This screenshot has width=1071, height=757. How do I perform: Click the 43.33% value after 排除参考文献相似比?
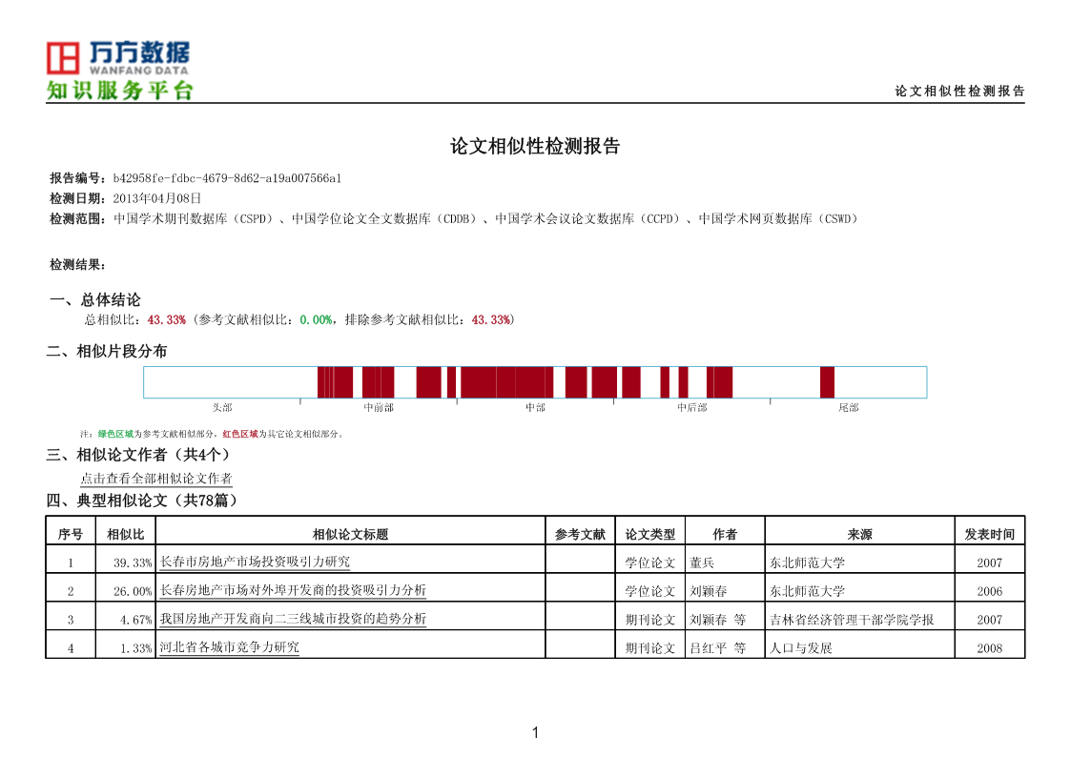click(x=491, y=320)
